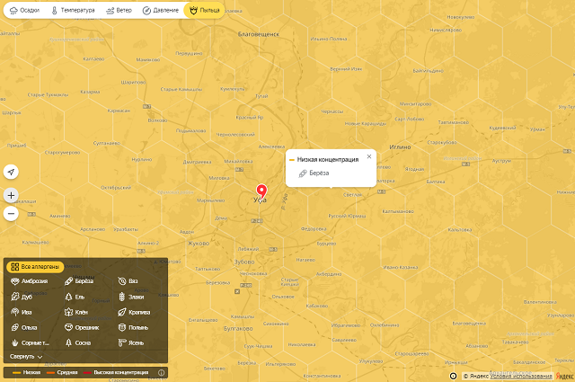575x382 pixels.
Task: Click the map info circle icon
Action: pos(453,375)
